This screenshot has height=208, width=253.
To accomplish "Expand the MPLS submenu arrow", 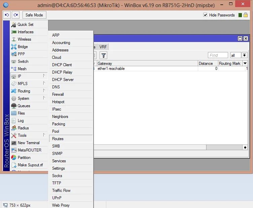I will click(x=44, y=83).
